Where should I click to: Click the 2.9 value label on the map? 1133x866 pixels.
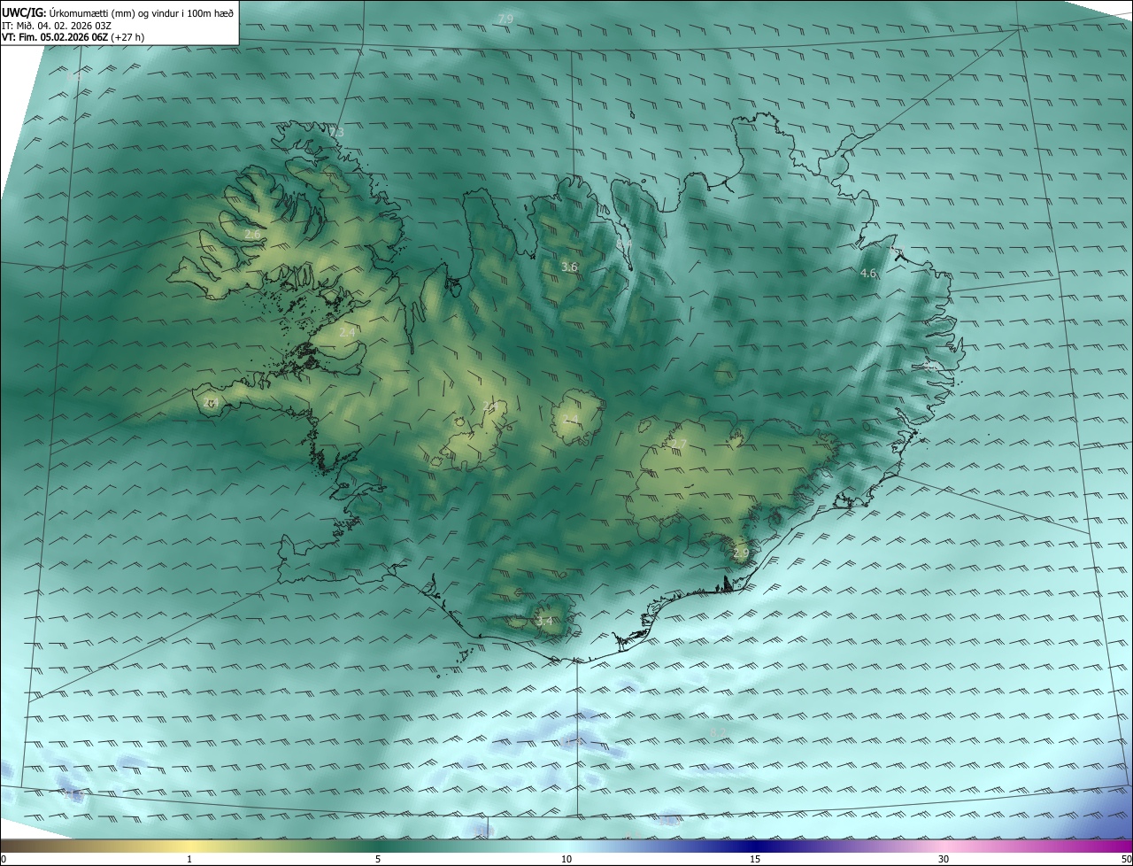pos(741,553)
